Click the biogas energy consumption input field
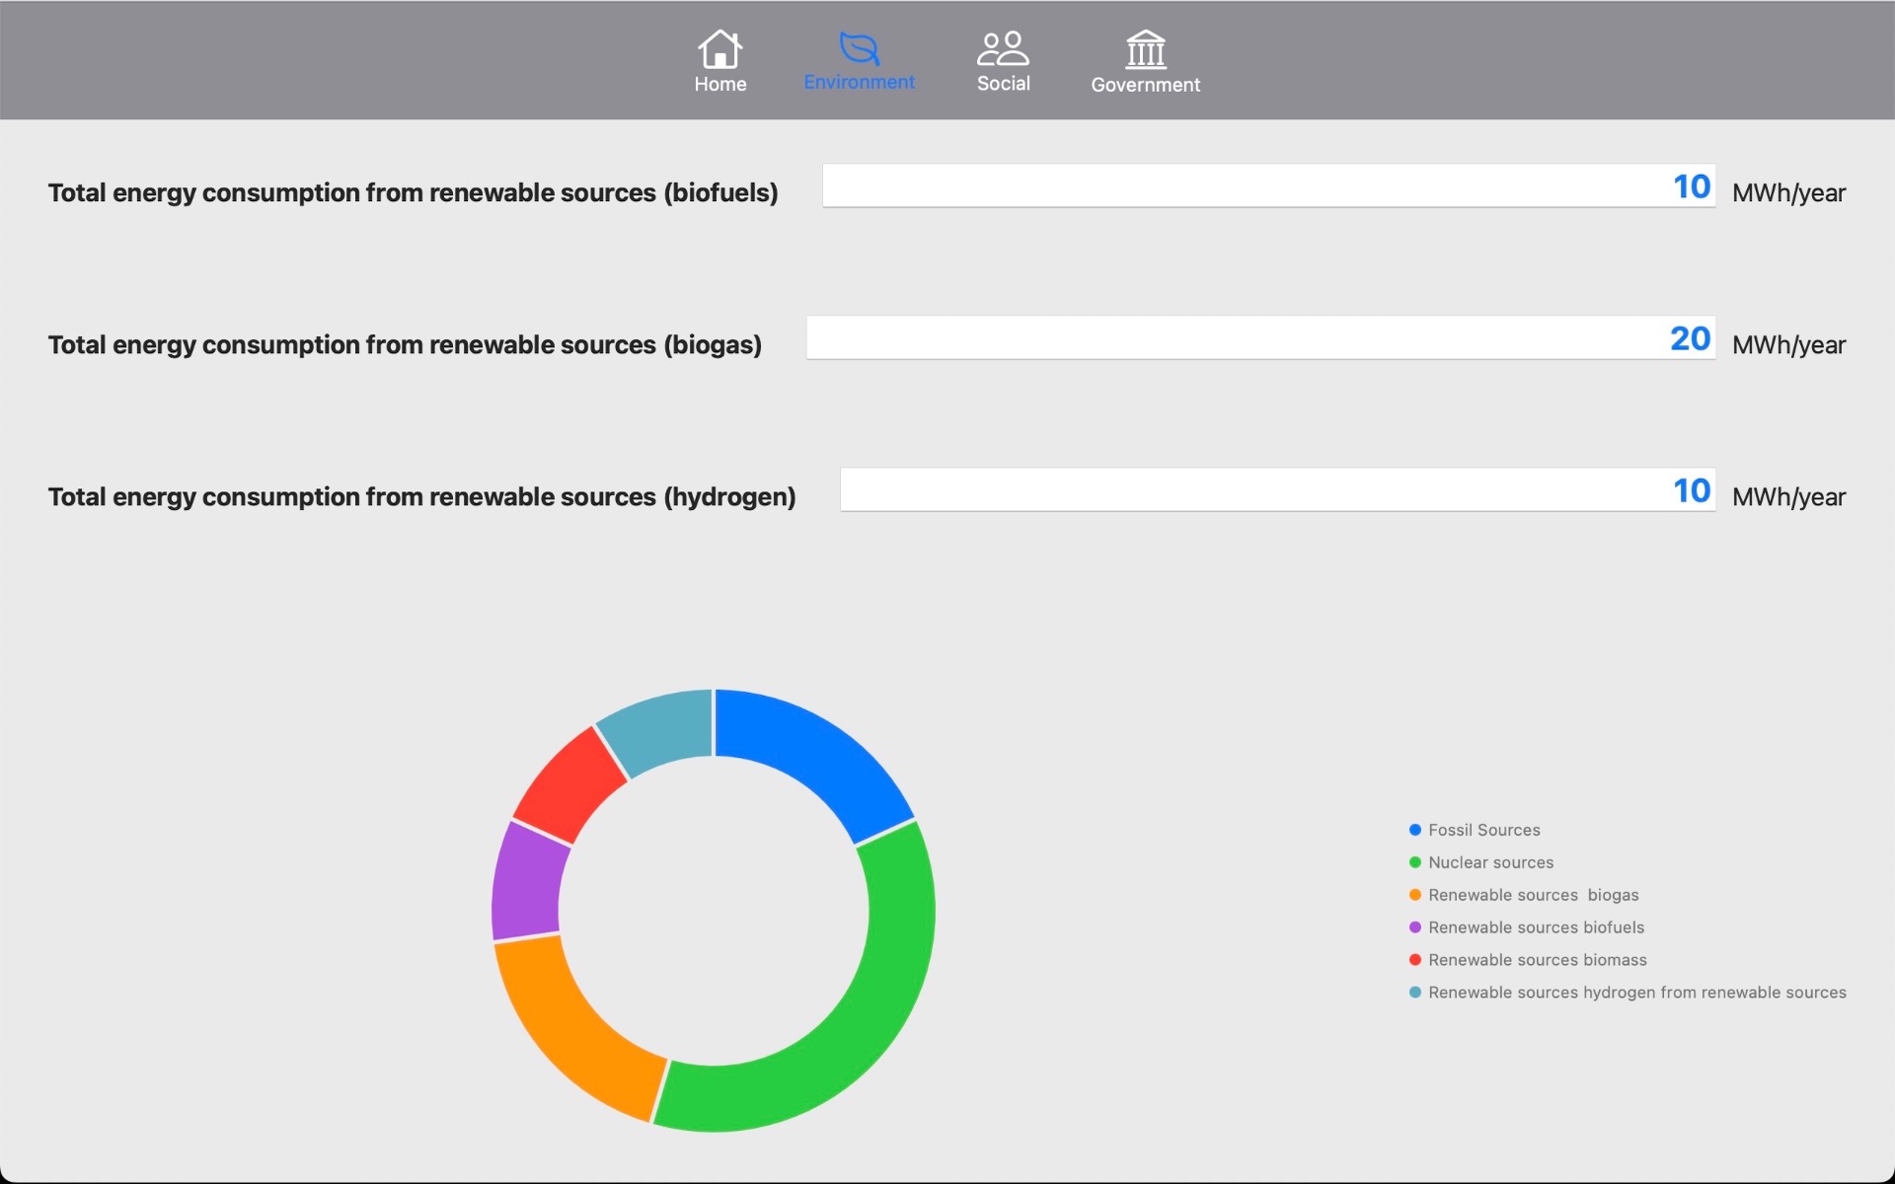1895x1184 pixels. click(1260, 337)
